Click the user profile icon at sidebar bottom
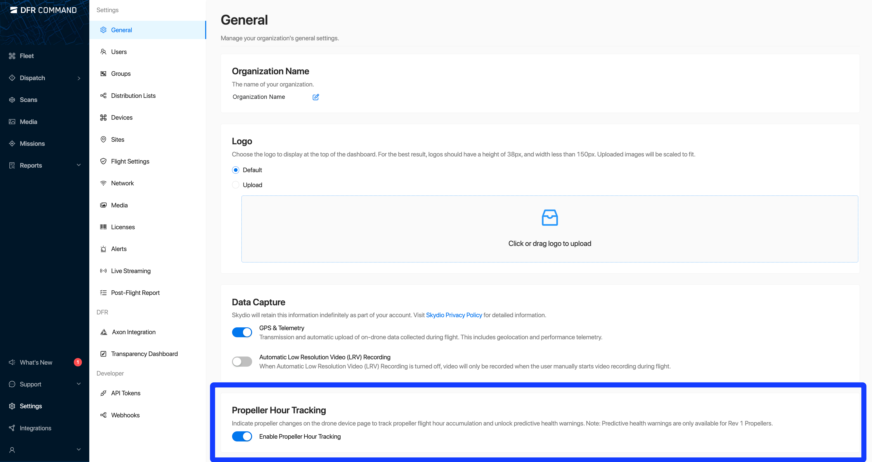 pos(12,450)
